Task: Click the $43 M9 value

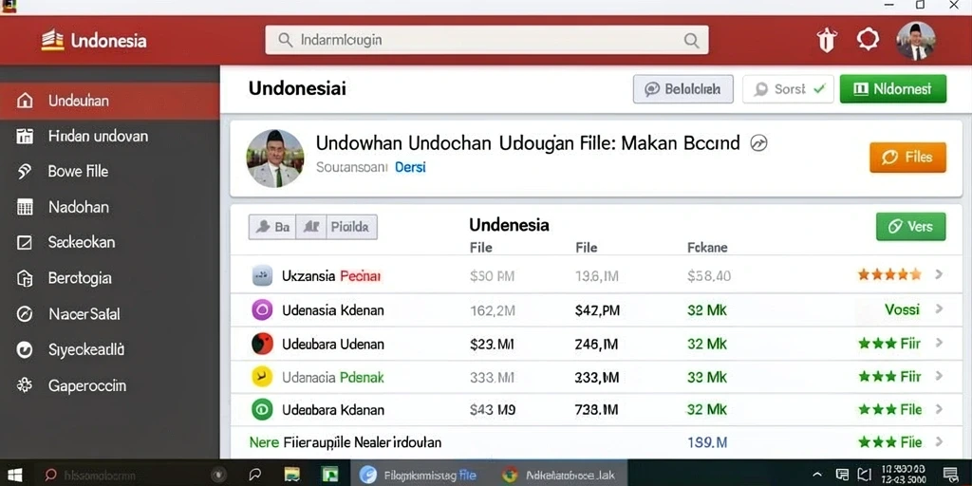Action: 493,410
